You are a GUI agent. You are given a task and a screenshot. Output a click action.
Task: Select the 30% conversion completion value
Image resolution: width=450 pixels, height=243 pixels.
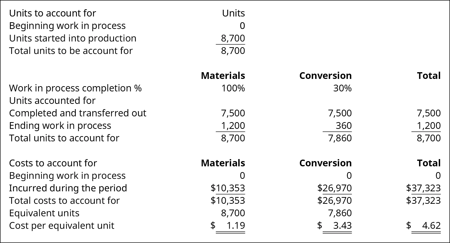click(x=342, y=88)
